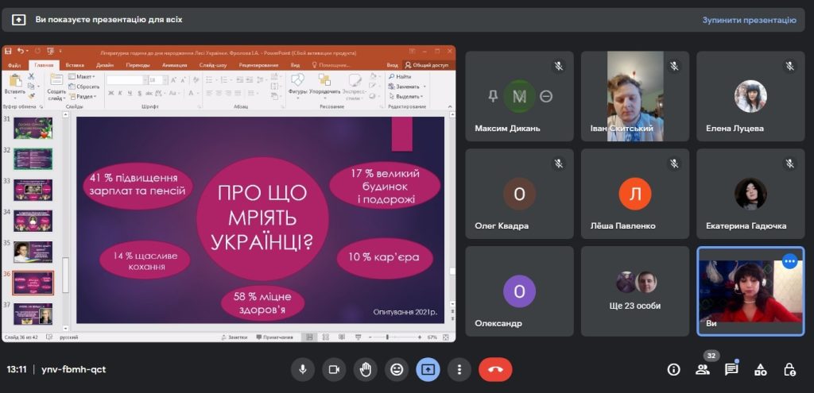Open the meeting details info icon
Image resolution: width=814 pixels, height=393 pixels.
tap(673, 369)
